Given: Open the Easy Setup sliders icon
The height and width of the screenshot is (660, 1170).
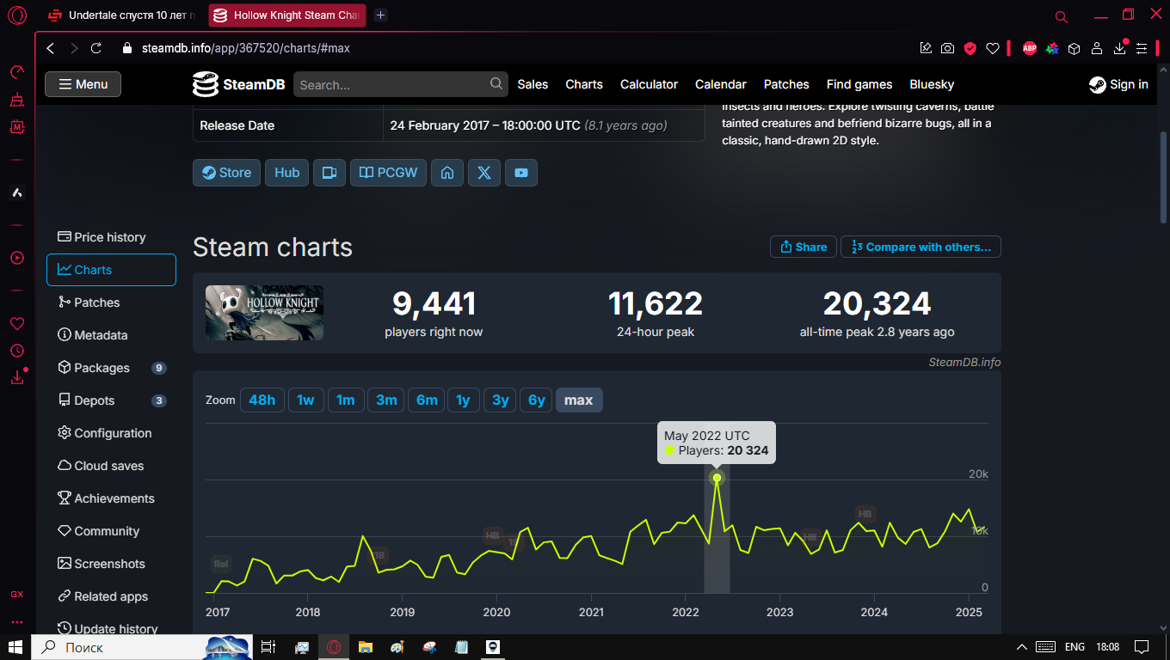Looking at the screenshot, I should (x=1142, y=48).
